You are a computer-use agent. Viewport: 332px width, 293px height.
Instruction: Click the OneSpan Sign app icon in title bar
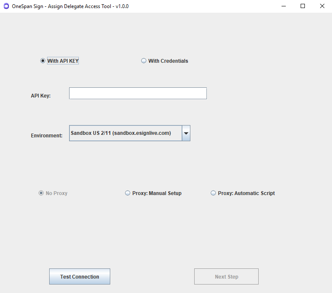6,6
